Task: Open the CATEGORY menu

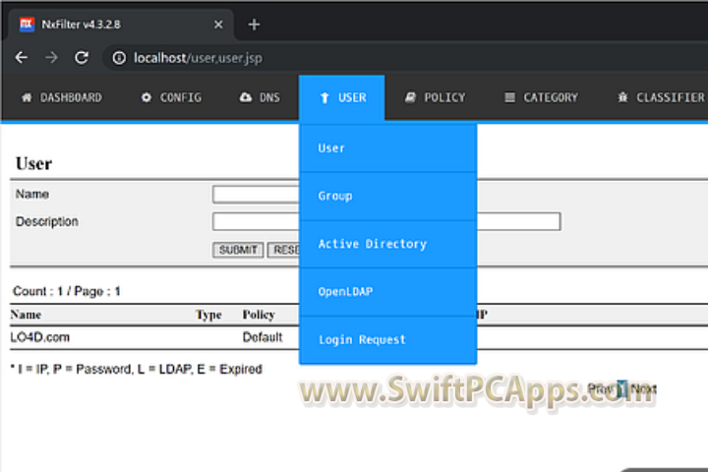Action: [542, 97]
